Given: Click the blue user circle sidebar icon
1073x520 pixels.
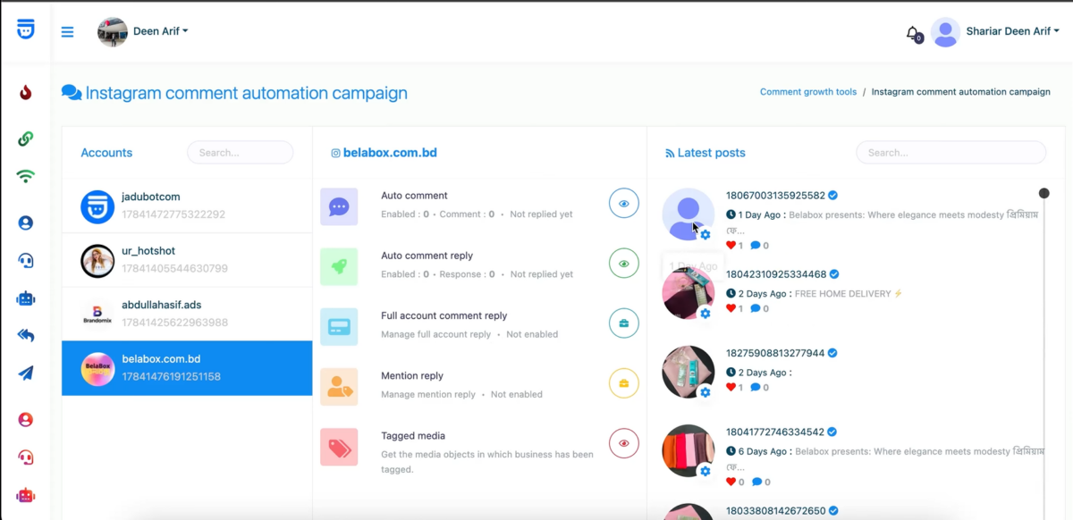Looking at the screenshot, I should pyautogui.click(x=26, y=223).
